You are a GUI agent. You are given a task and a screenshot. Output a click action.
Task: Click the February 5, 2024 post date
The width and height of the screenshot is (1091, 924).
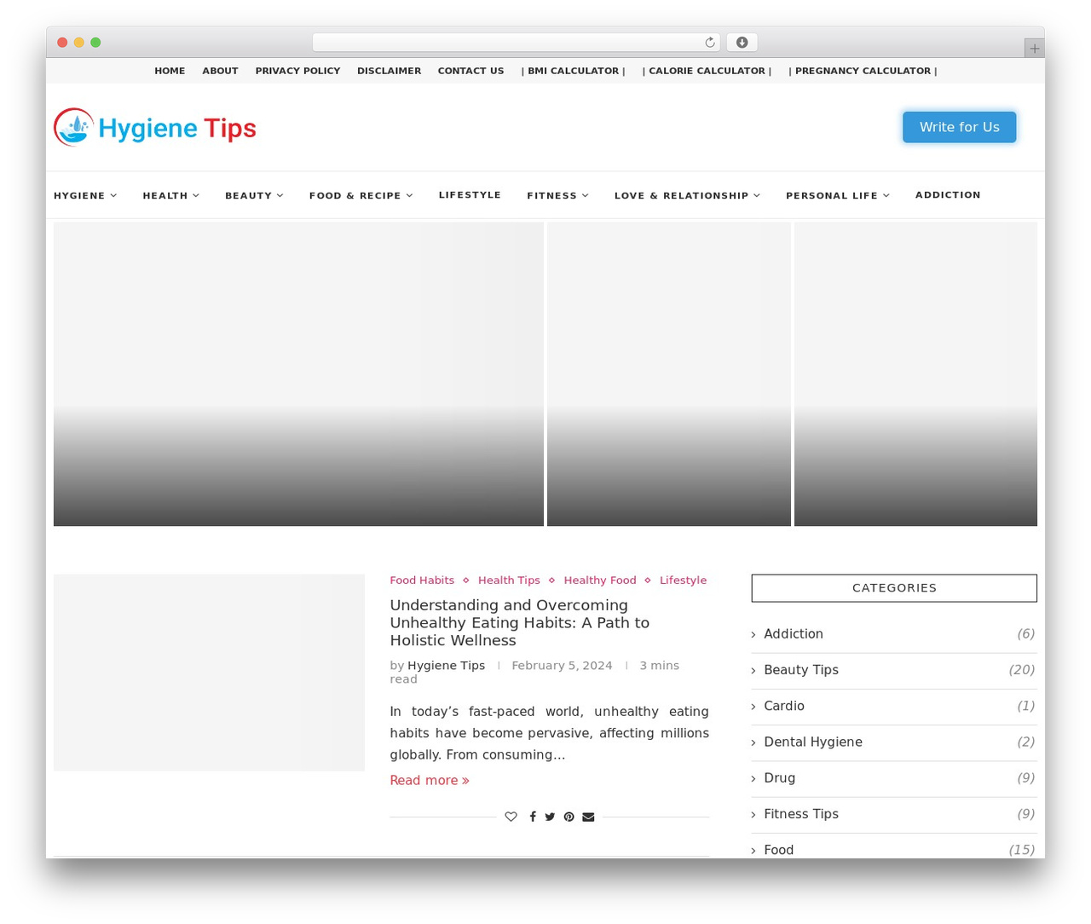562,666
